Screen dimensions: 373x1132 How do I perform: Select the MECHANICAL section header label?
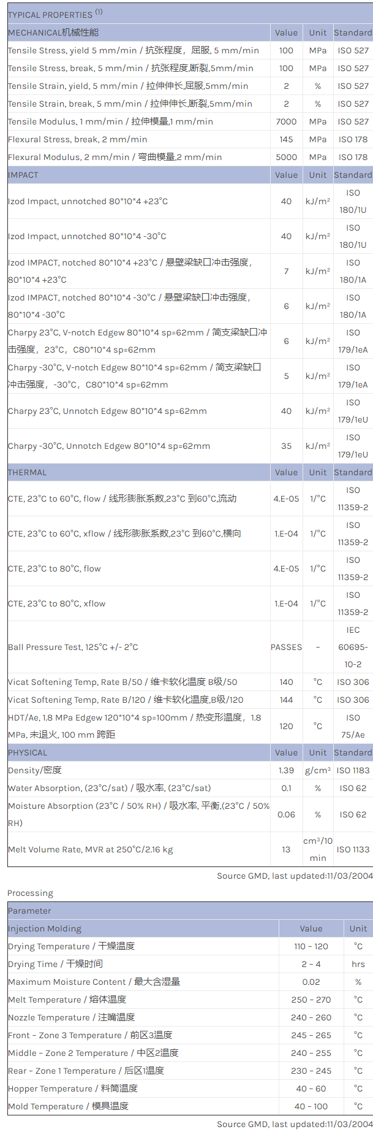click(53, 33)
